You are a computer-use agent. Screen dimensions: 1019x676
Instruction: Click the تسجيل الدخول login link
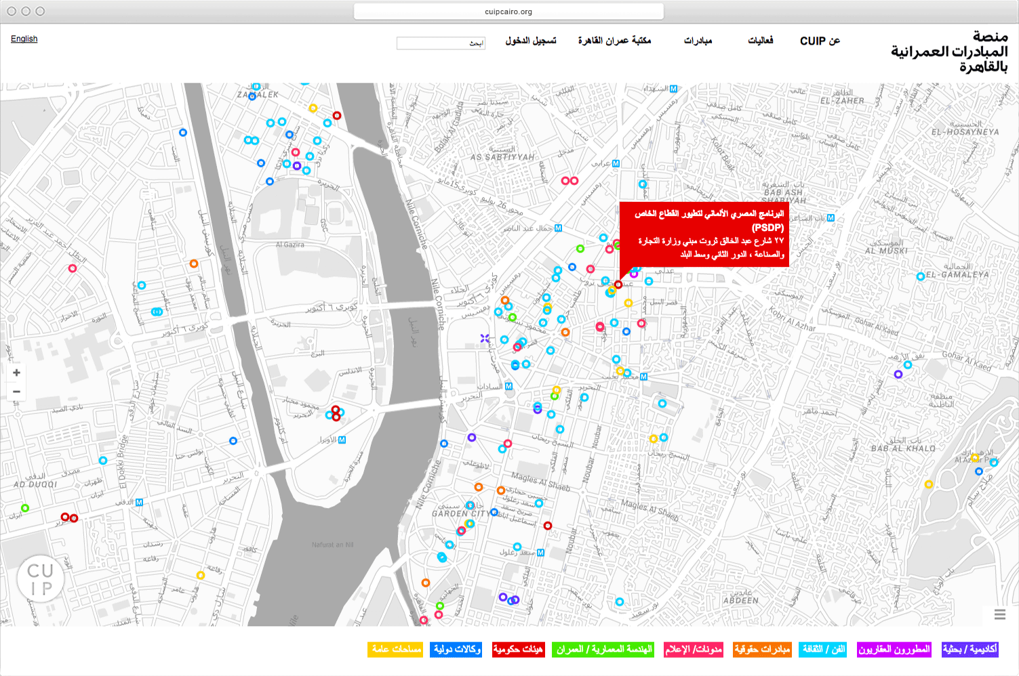click(530, 41)
